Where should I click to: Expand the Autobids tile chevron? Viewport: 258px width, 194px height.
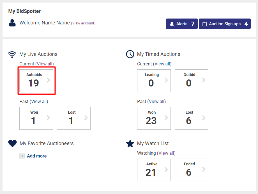[49, 80]
